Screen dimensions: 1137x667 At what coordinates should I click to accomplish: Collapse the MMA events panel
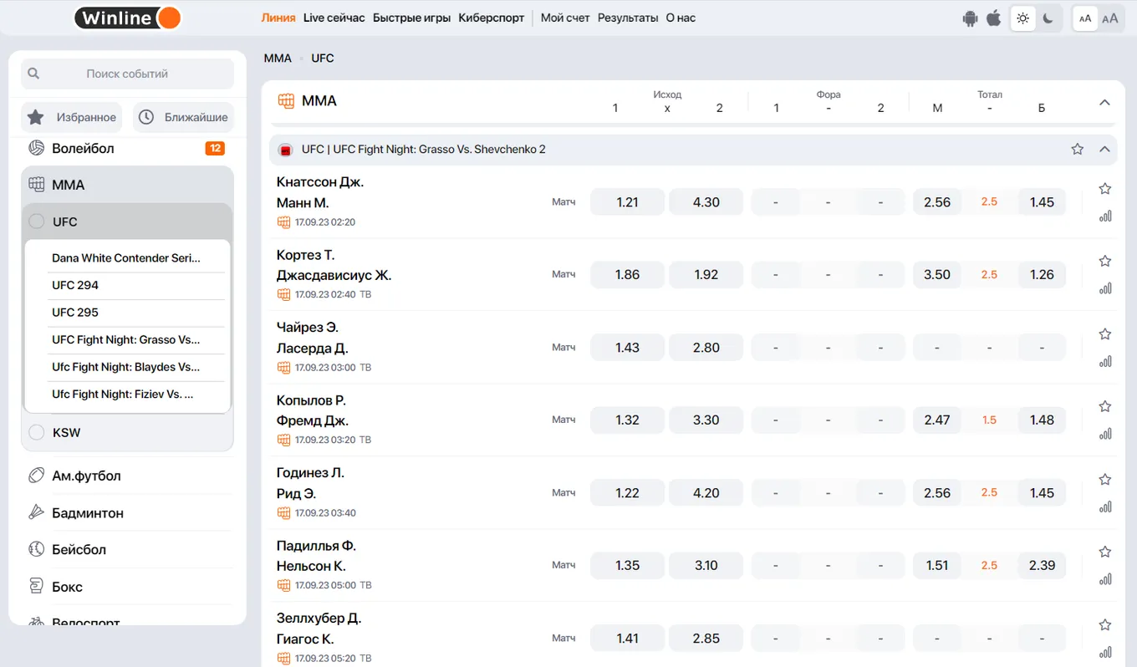[1104, 102]
